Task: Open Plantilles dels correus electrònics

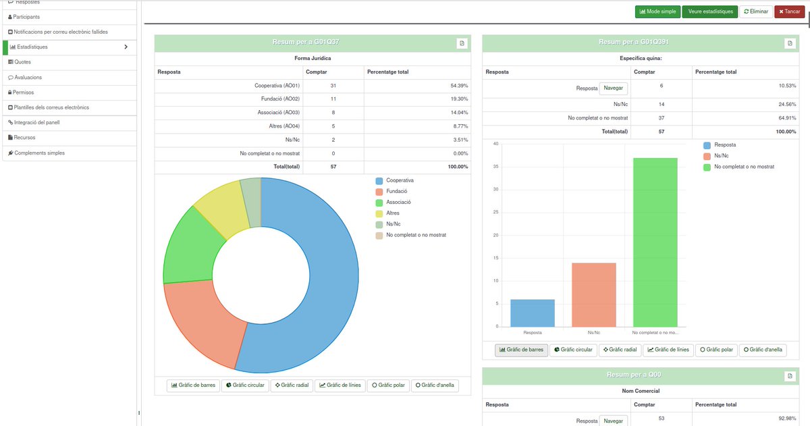Action: point(70,107)
